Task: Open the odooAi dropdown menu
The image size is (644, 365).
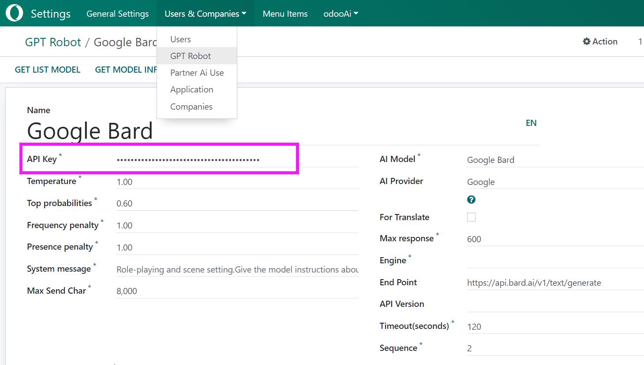Action: [x=341, y=14]
